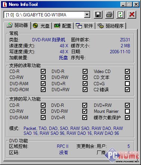The image size is (141, 165).
Task: Toggle Video CD read checkbox
Action: click(x=127, y=71)
